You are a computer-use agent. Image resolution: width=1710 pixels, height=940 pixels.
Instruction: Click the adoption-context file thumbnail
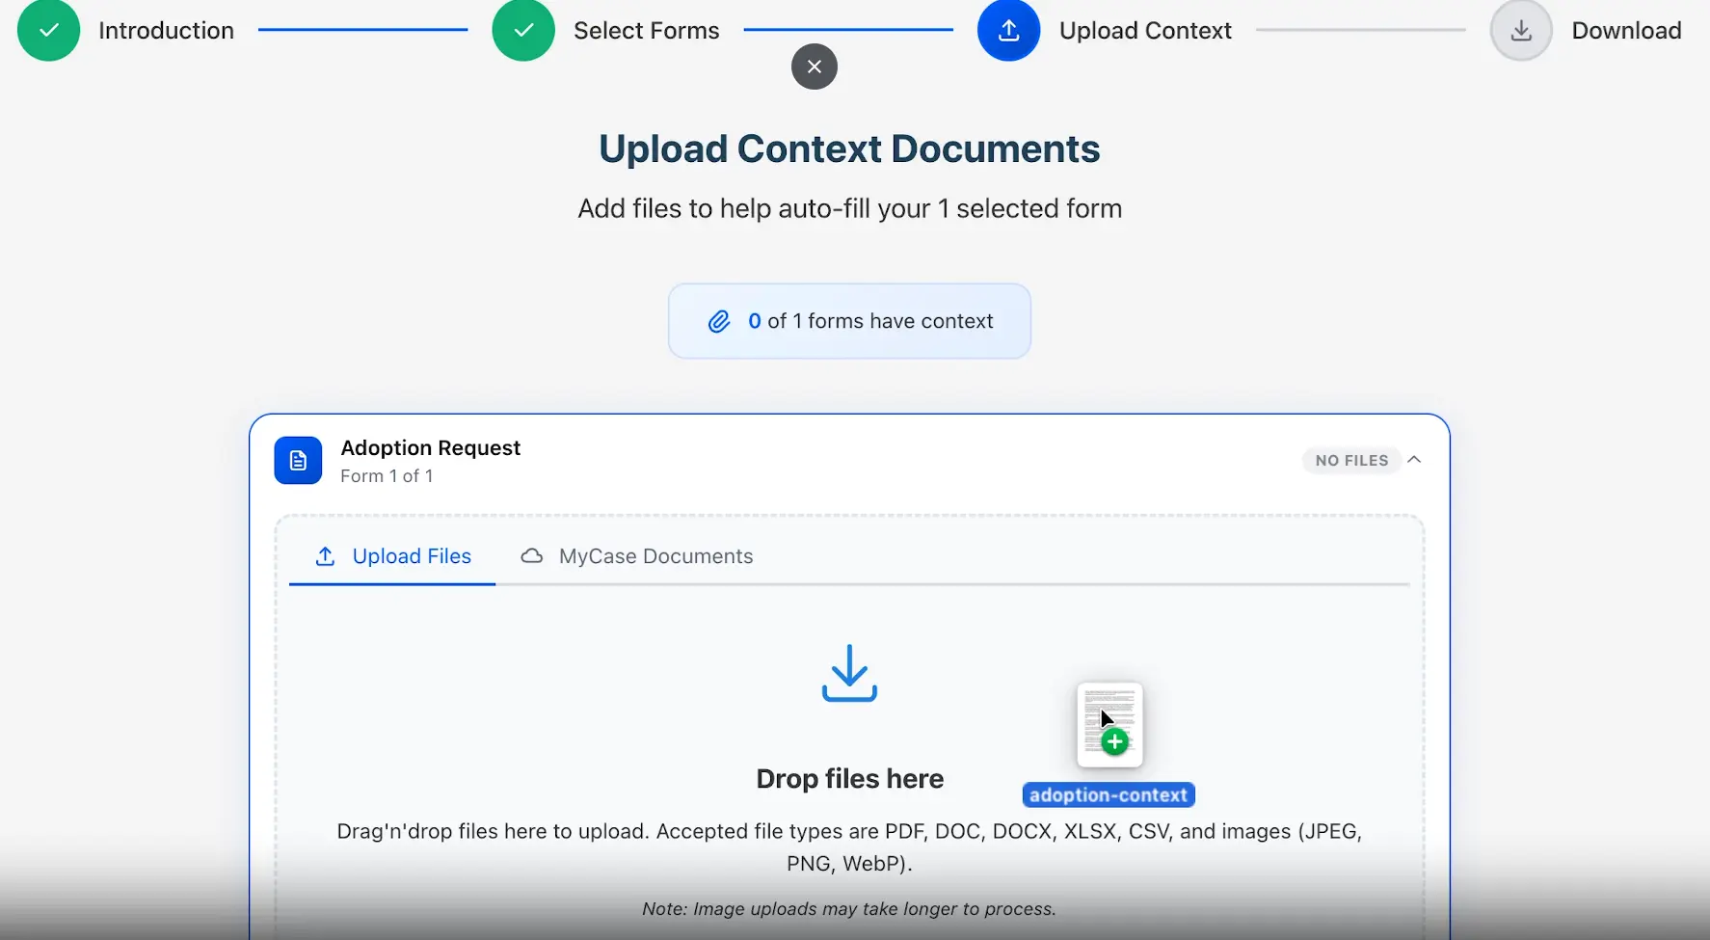click(x=1109, y=725)
